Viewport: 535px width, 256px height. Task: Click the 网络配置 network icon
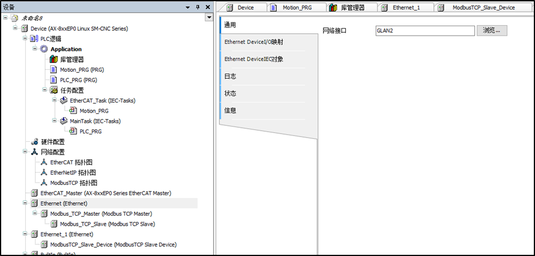[x=34, y=152]
